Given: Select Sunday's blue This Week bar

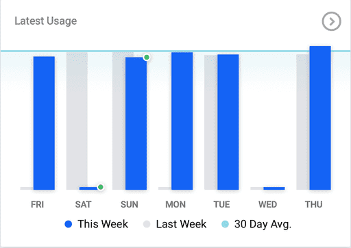Looking at the screenshot, I should 136,123.
